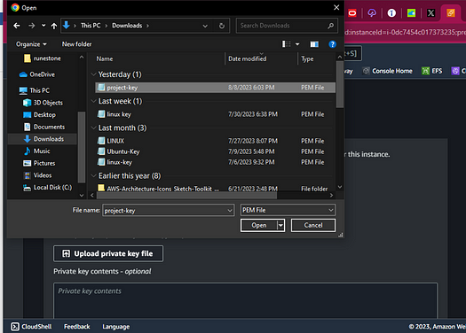Viewport: 466px width, 333px height.
Task: Select Local Disk (C:) drive
Action: [48, 188]
